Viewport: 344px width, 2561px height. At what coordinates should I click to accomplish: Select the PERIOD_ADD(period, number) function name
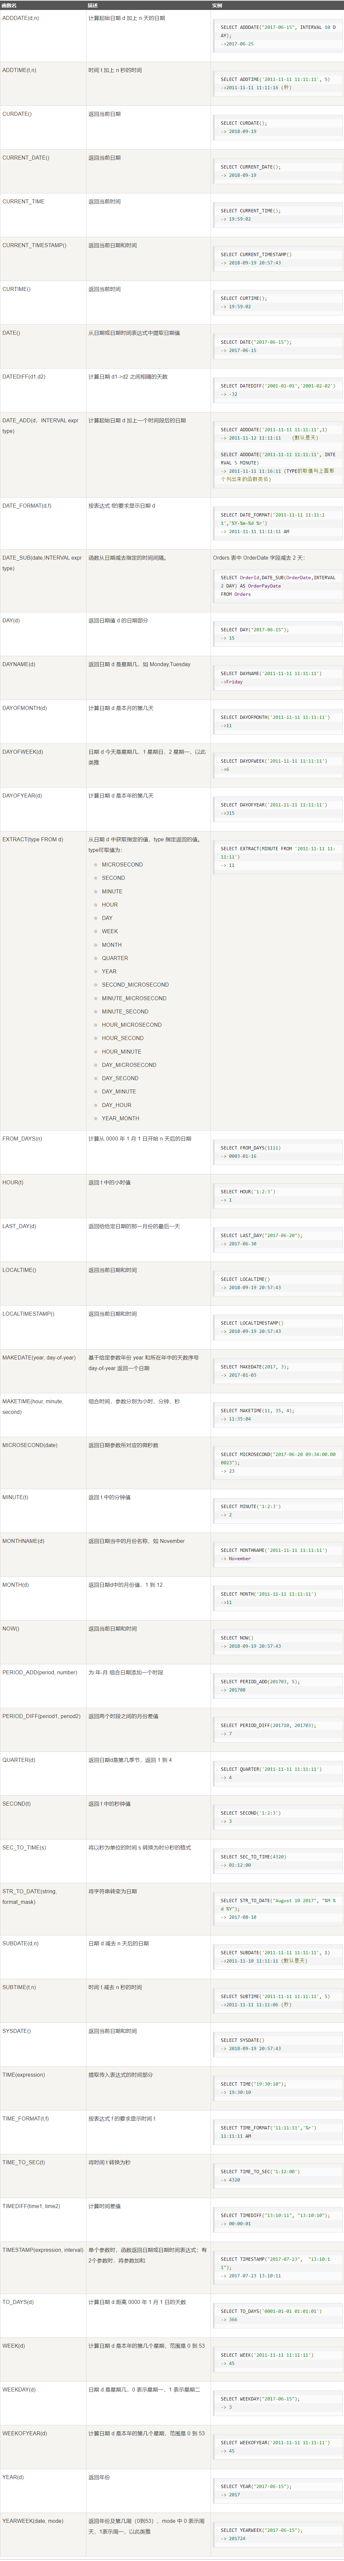coord(40,1672)
